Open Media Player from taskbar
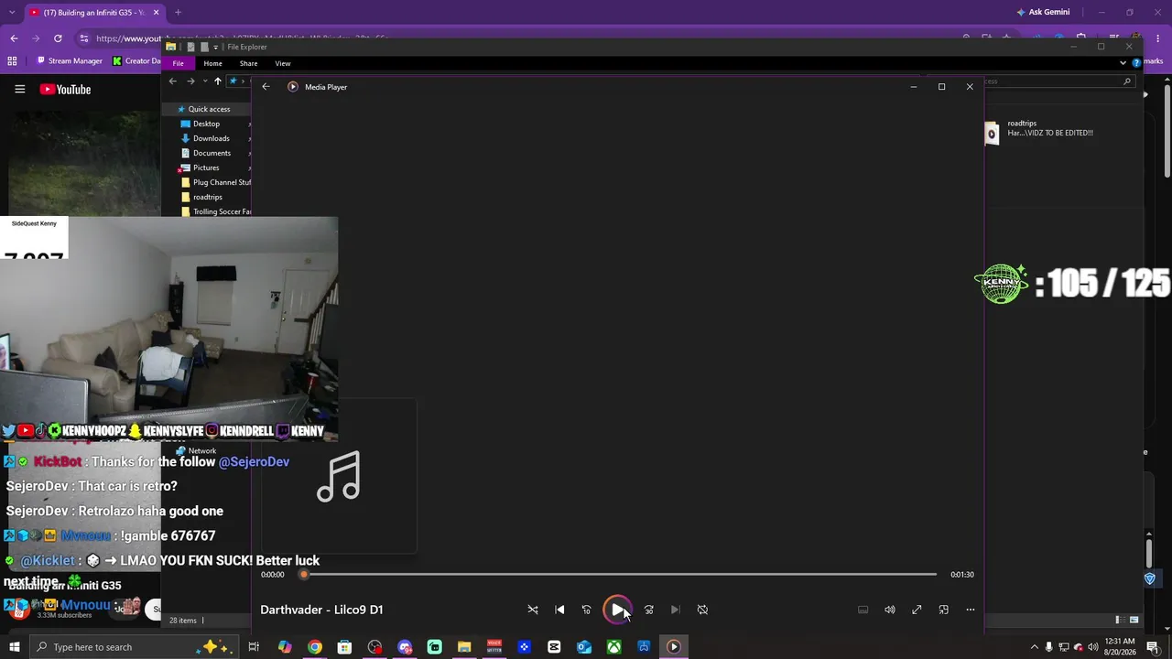Screen dimensions: 1172x659 (673, 647)
